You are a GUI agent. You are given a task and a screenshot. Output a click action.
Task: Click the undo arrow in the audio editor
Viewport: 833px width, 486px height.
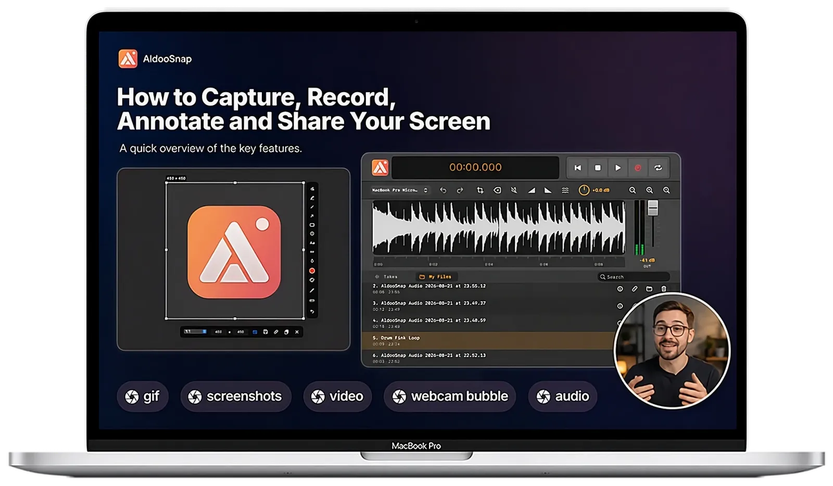443,190
